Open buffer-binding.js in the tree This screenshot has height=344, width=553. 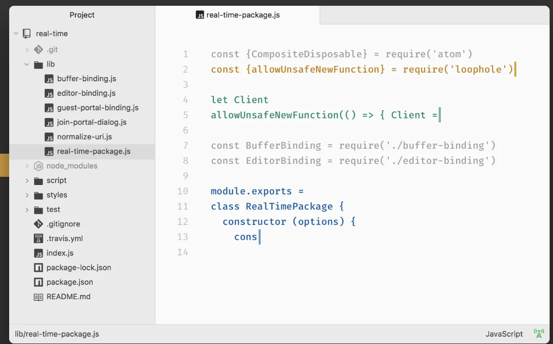point(86,79)
